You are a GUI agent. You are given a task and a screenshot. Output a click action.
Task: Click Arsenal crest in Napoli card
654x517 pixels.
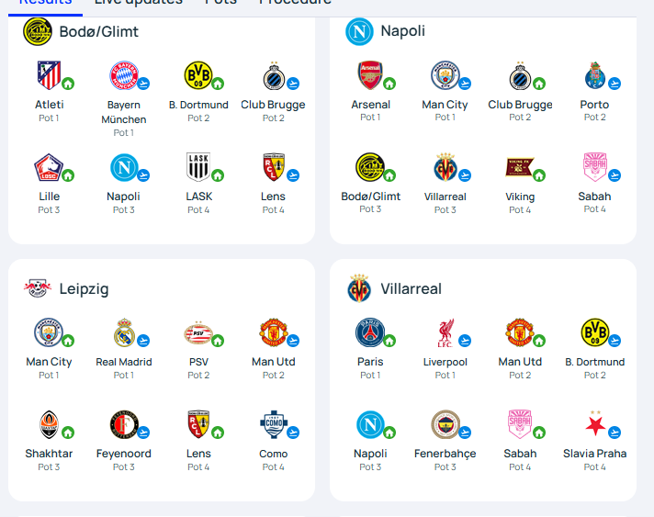[370, 75]
